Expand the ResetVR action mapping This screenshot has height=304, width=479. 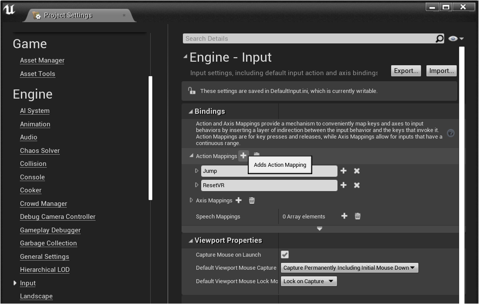tap(197, 185)
